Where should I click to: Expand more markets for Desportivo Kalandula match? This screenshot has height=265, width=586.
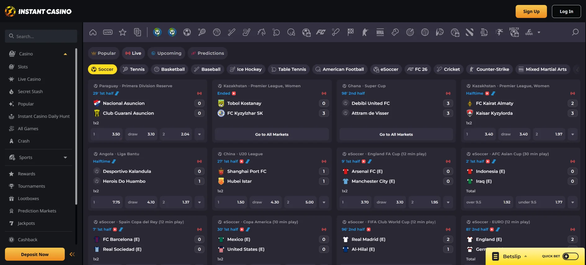pyautogui.click(x=199, y=202)
